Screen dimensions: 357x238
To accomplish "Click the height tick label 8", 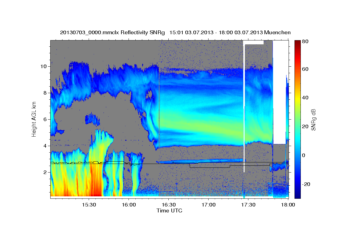I will 45,93.
